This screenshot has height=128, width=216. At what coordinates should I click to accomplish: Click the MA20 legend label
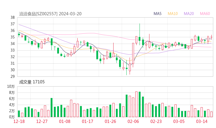click(x=189, y=14)
